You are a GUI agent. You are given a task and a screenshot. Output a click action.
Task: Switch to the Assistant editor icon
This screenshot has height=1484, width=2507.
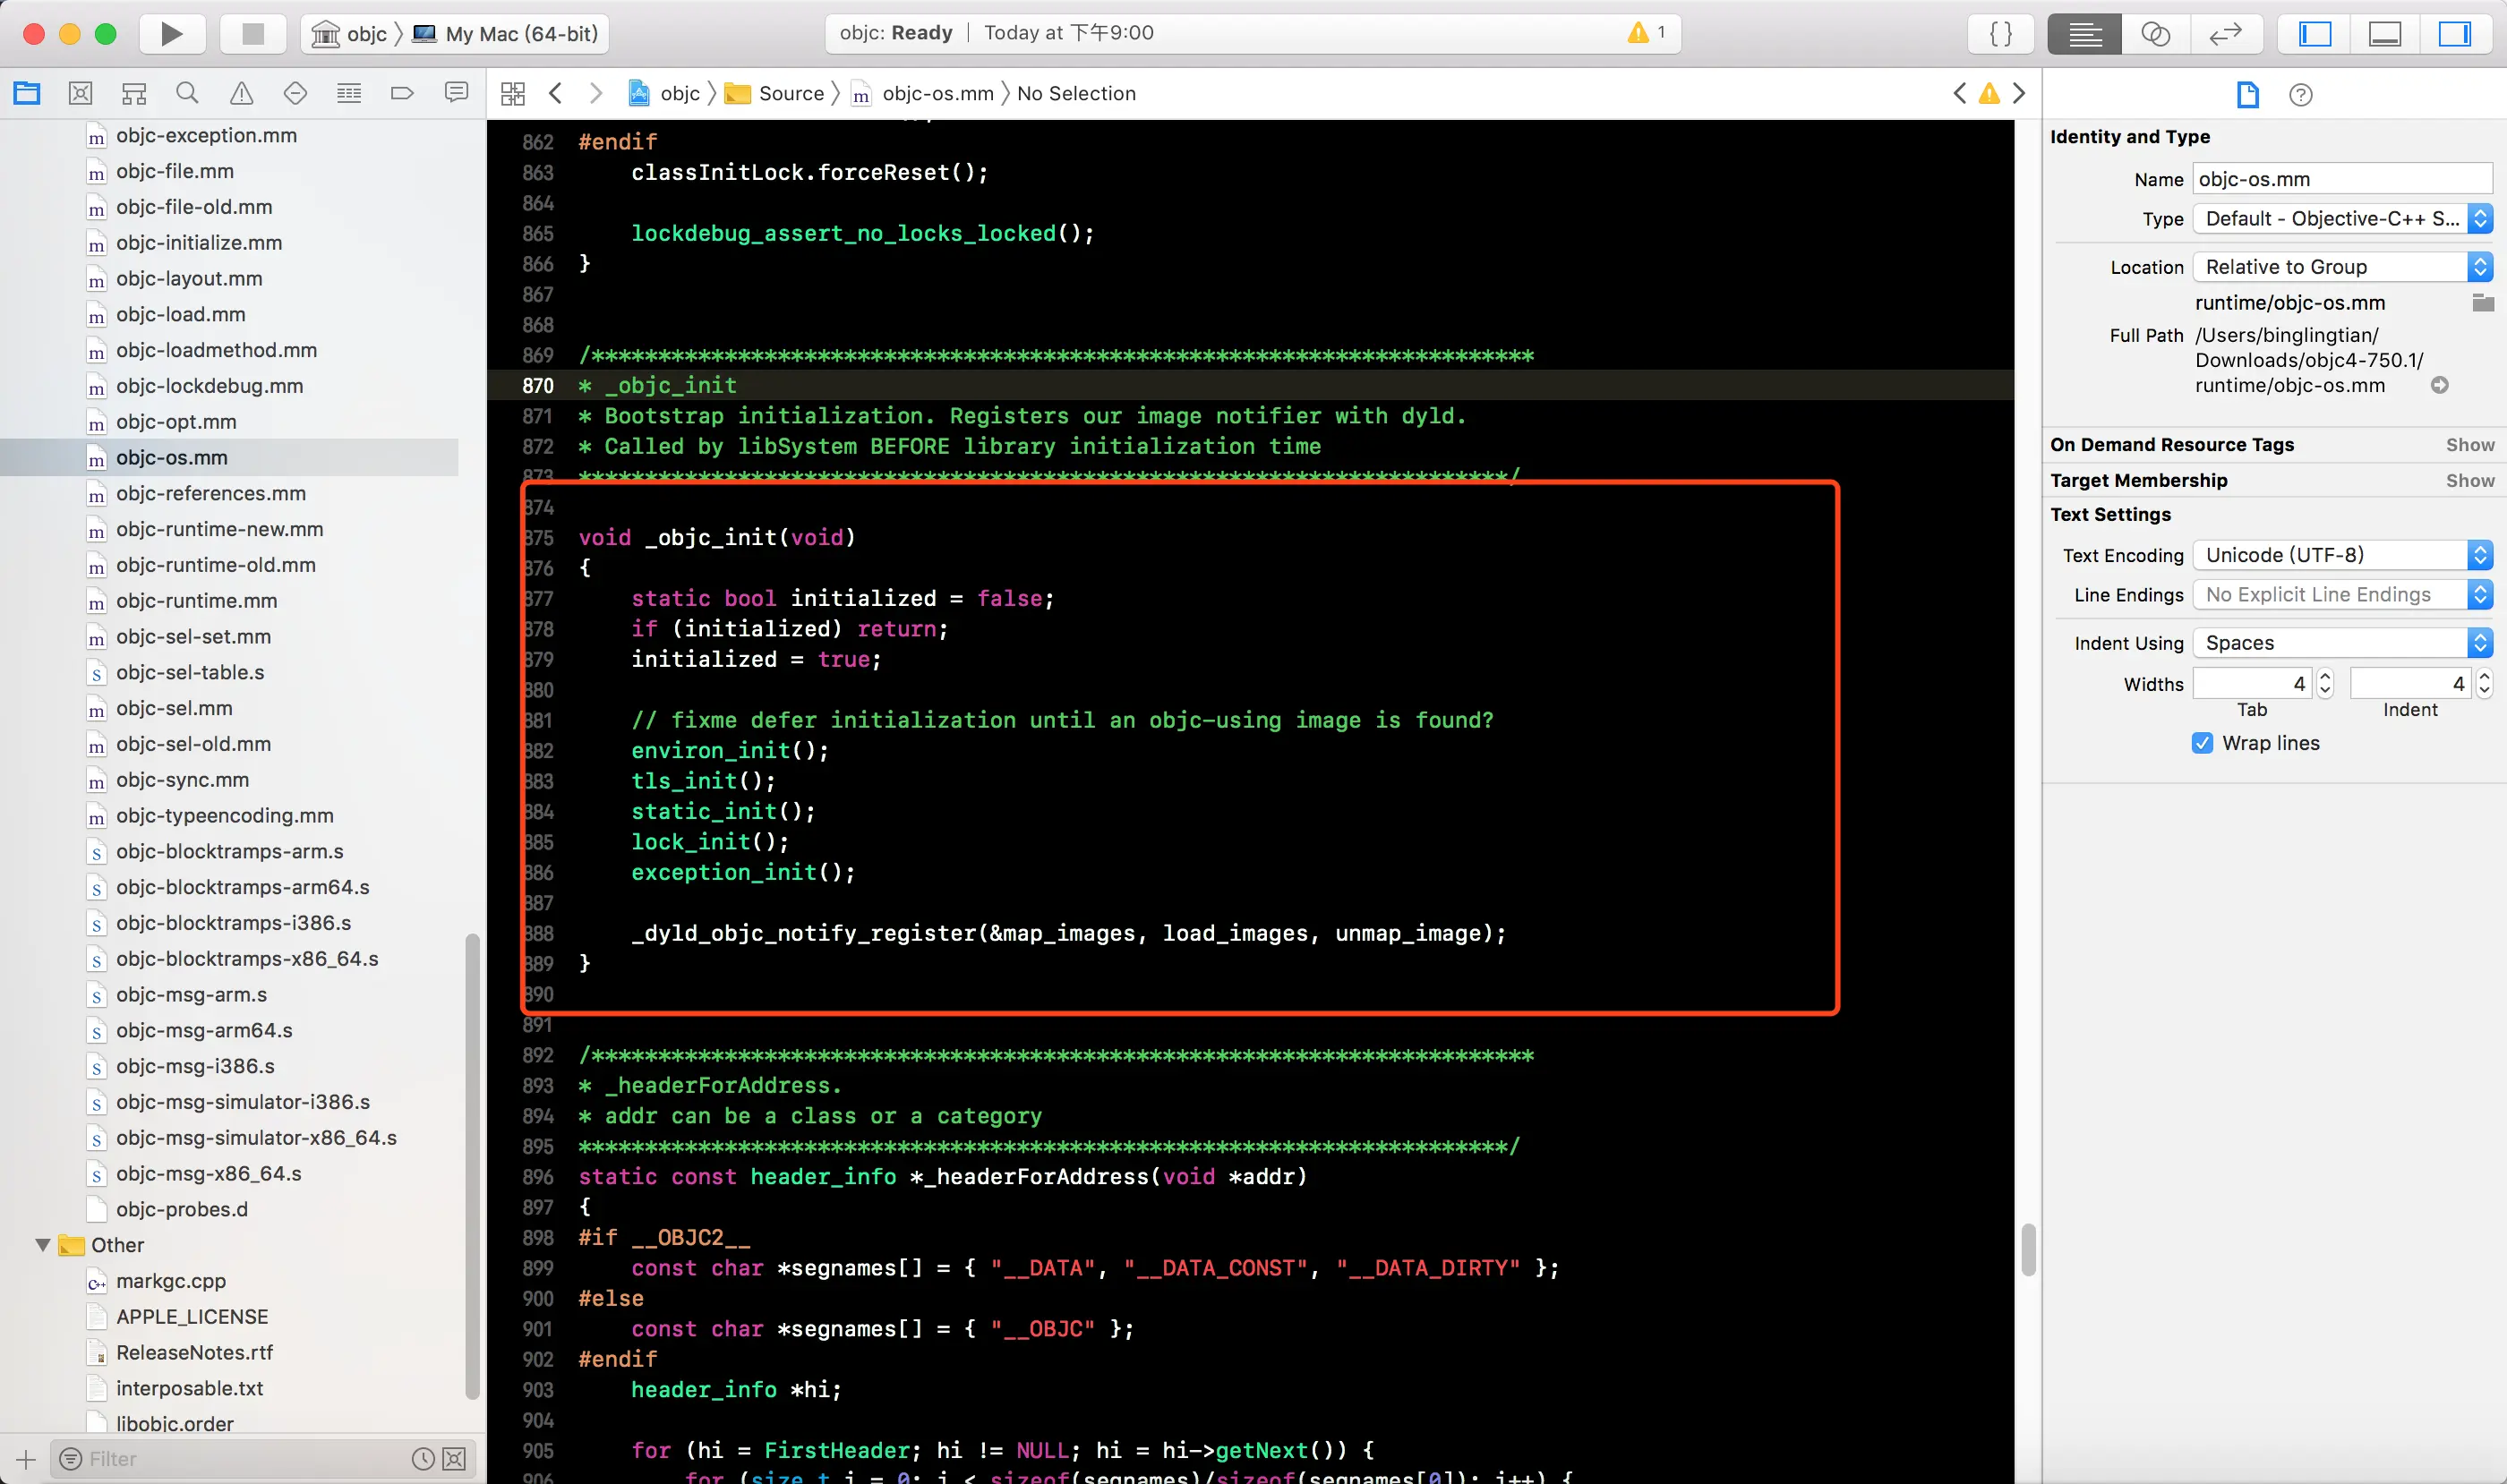click(x=2155, y=34)
